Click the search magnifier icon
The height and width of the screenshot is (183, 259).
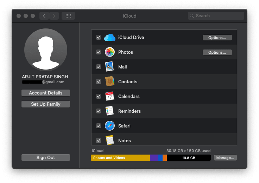[x=191, y=16]
